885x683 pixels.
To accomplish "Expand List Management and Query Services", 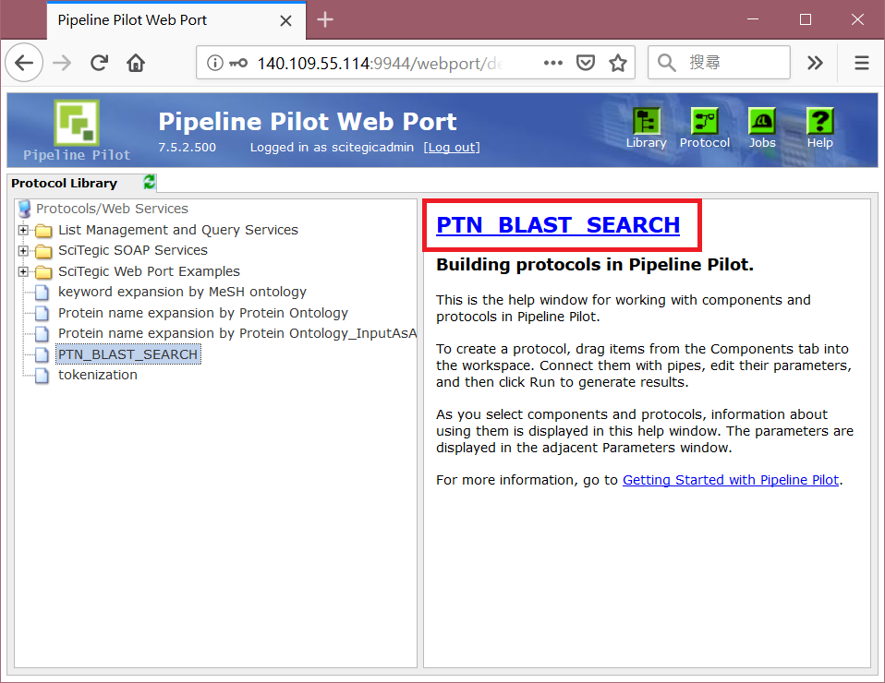I will click(x=23, y=230).
